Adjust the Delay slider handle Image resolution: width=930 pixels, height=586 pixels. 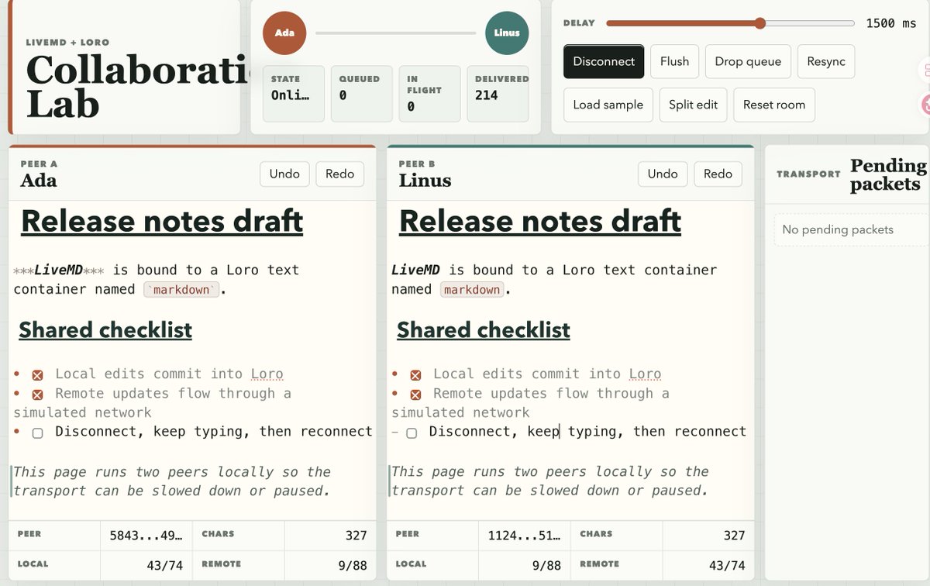(x=760, y=23)
